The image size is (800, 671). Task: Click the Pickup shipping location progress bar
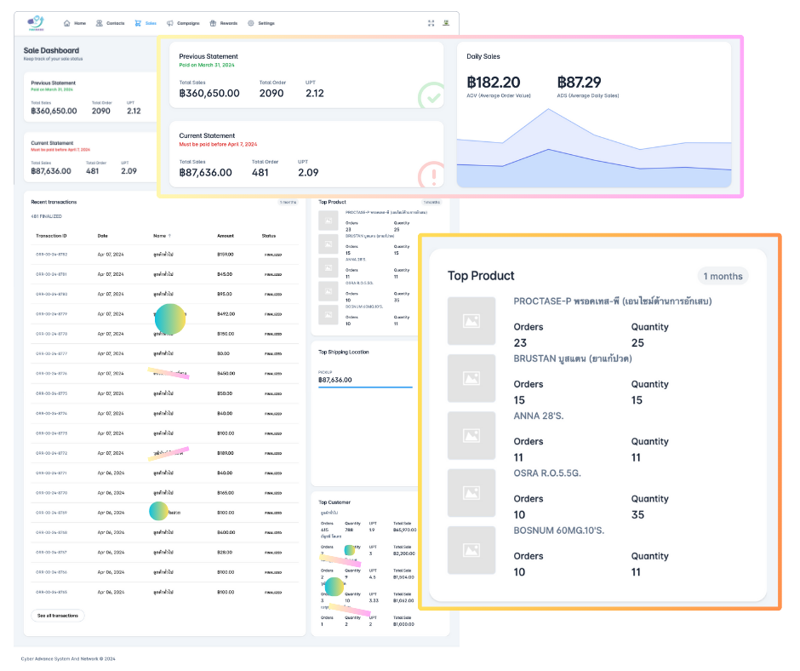coord(365,387)
